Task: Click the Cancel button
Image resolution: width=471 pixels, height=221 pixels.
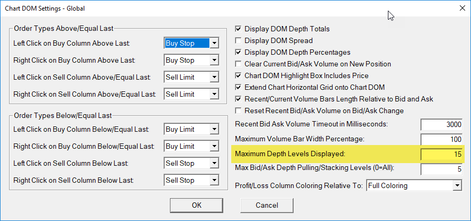Action: point(267,205)
